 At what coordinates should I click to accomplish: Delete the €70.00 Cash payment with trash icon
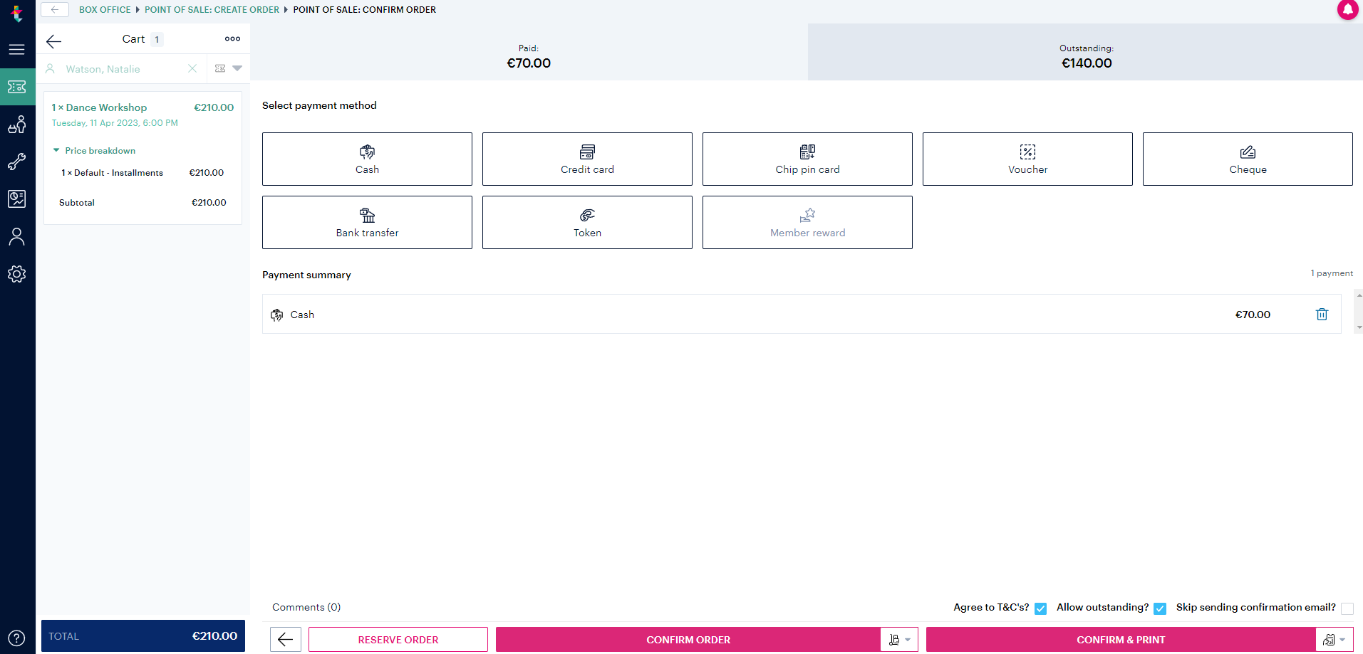coord(1322,314)
